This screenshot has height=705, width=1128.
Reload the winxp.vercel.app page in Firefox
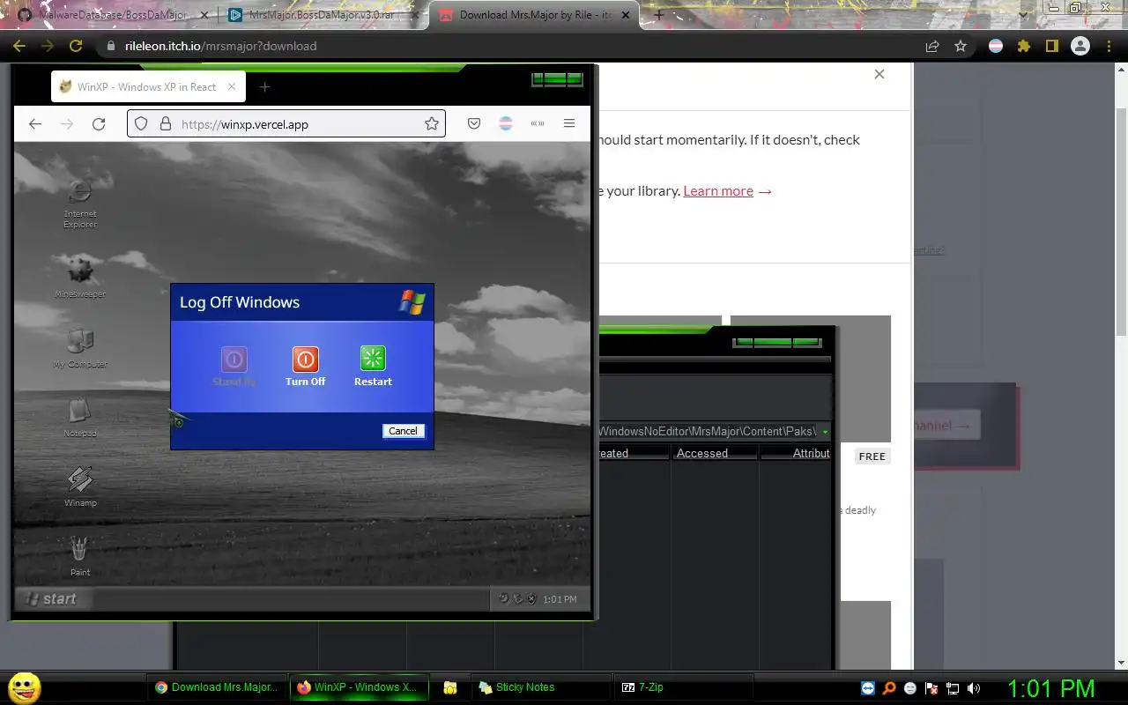(99, 124)
